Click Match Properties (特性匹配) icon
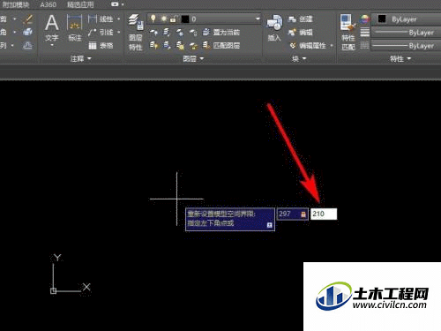 [348, 33]
